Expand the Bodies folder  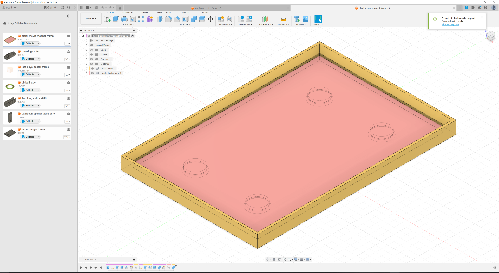(87, 54)
